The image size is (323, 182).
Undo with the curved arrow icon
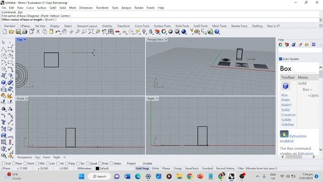pyautogui.click(x=58, y=32)
